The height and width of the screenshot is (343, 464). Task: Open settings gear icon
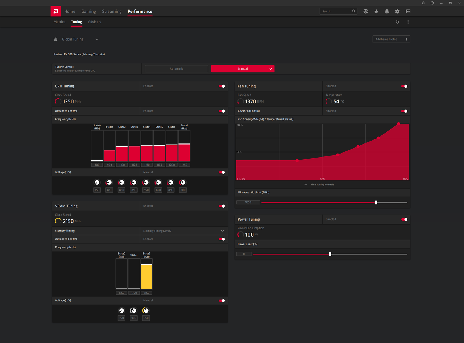[397, 11]
